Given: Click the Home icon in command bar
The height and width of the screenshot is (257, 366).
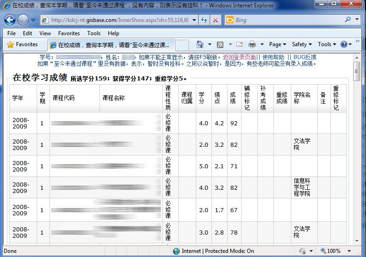Looking at the screenshot, I should pyautogui.click(x=200, y=44).
